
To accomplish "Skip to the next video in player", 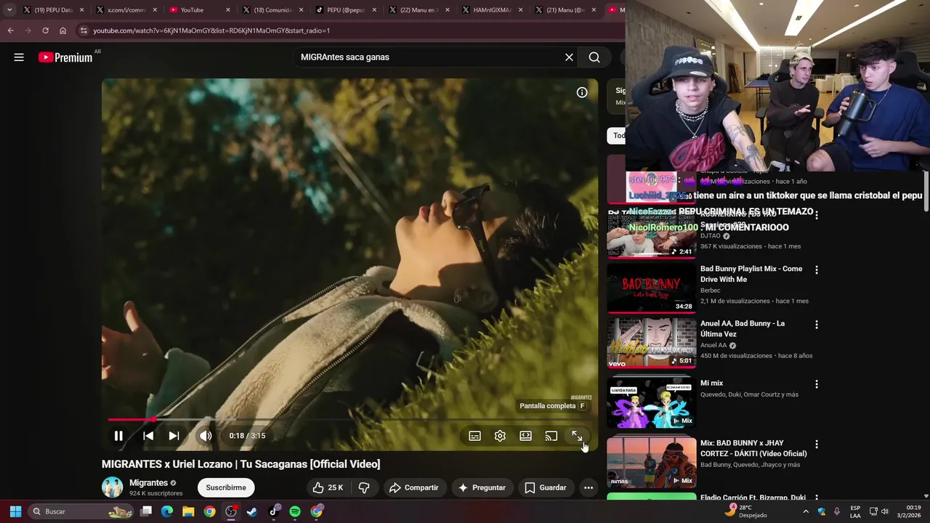I will pos(174,436).
